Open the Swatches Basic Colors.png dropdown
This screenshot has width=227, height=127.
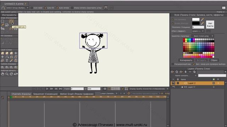pyautogui.click(x=203, y=36)
